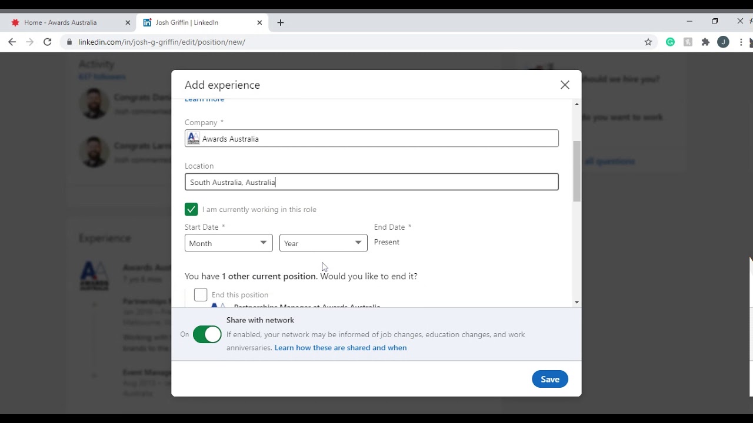753x423 pixels.
Task: Click dialog scrollbar up arrow
Action: point(577,104)
